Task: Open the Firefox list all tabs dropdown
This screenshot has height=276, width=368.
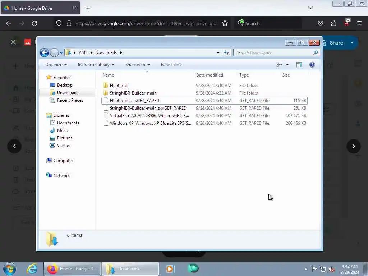Action: [310, 8]
